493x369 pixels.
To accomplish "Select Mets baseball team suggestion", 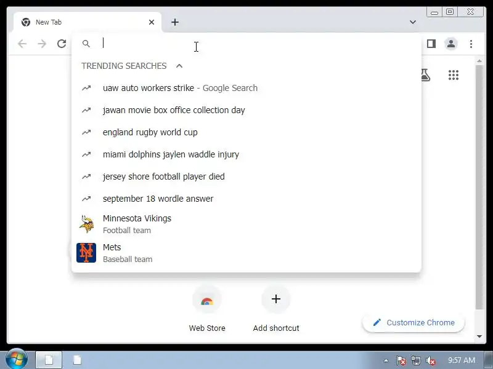I will (x=246, y=253).
